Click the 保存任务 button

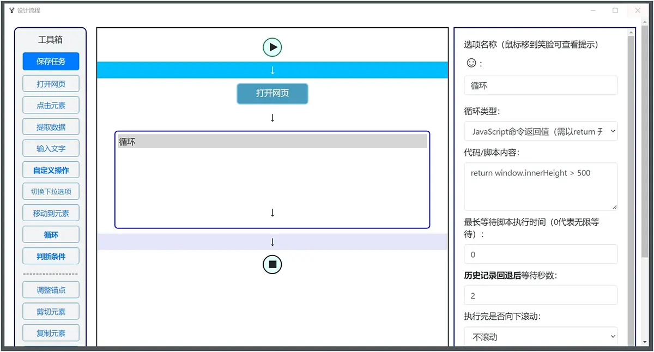click(x=51, y=62)
